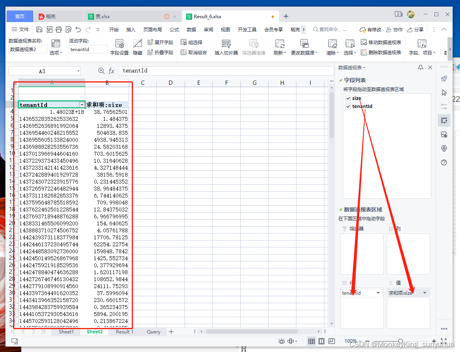Open the 插入 ribbon tab
460x352 pixels.
point(131,29)
